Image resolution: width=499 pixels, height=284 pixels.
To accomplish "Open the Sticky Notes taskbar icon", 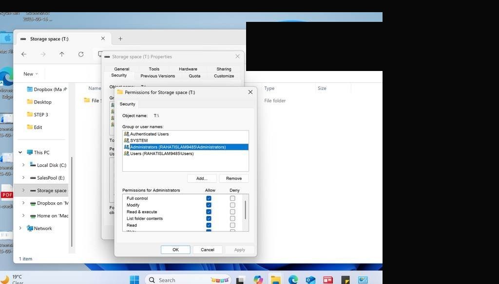I will point(345,280).
